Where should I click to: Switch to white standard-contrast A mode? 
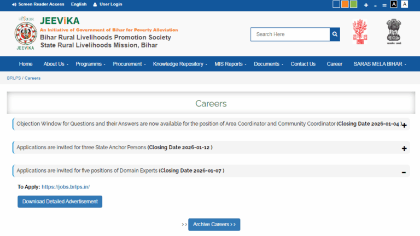(405, 4)
